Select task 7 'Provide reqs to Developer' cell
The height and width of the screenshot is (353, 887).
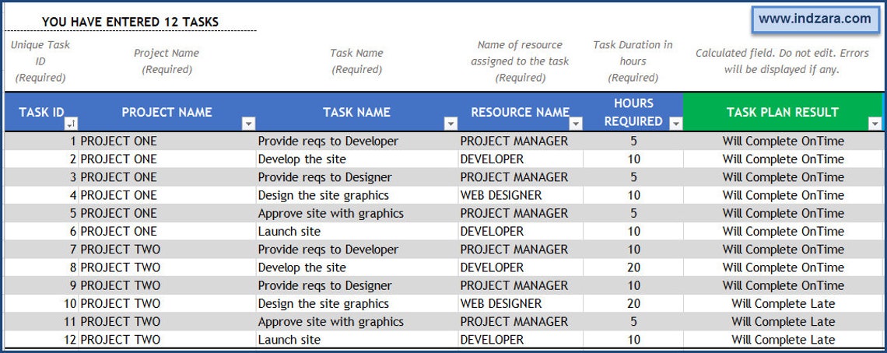357,250
